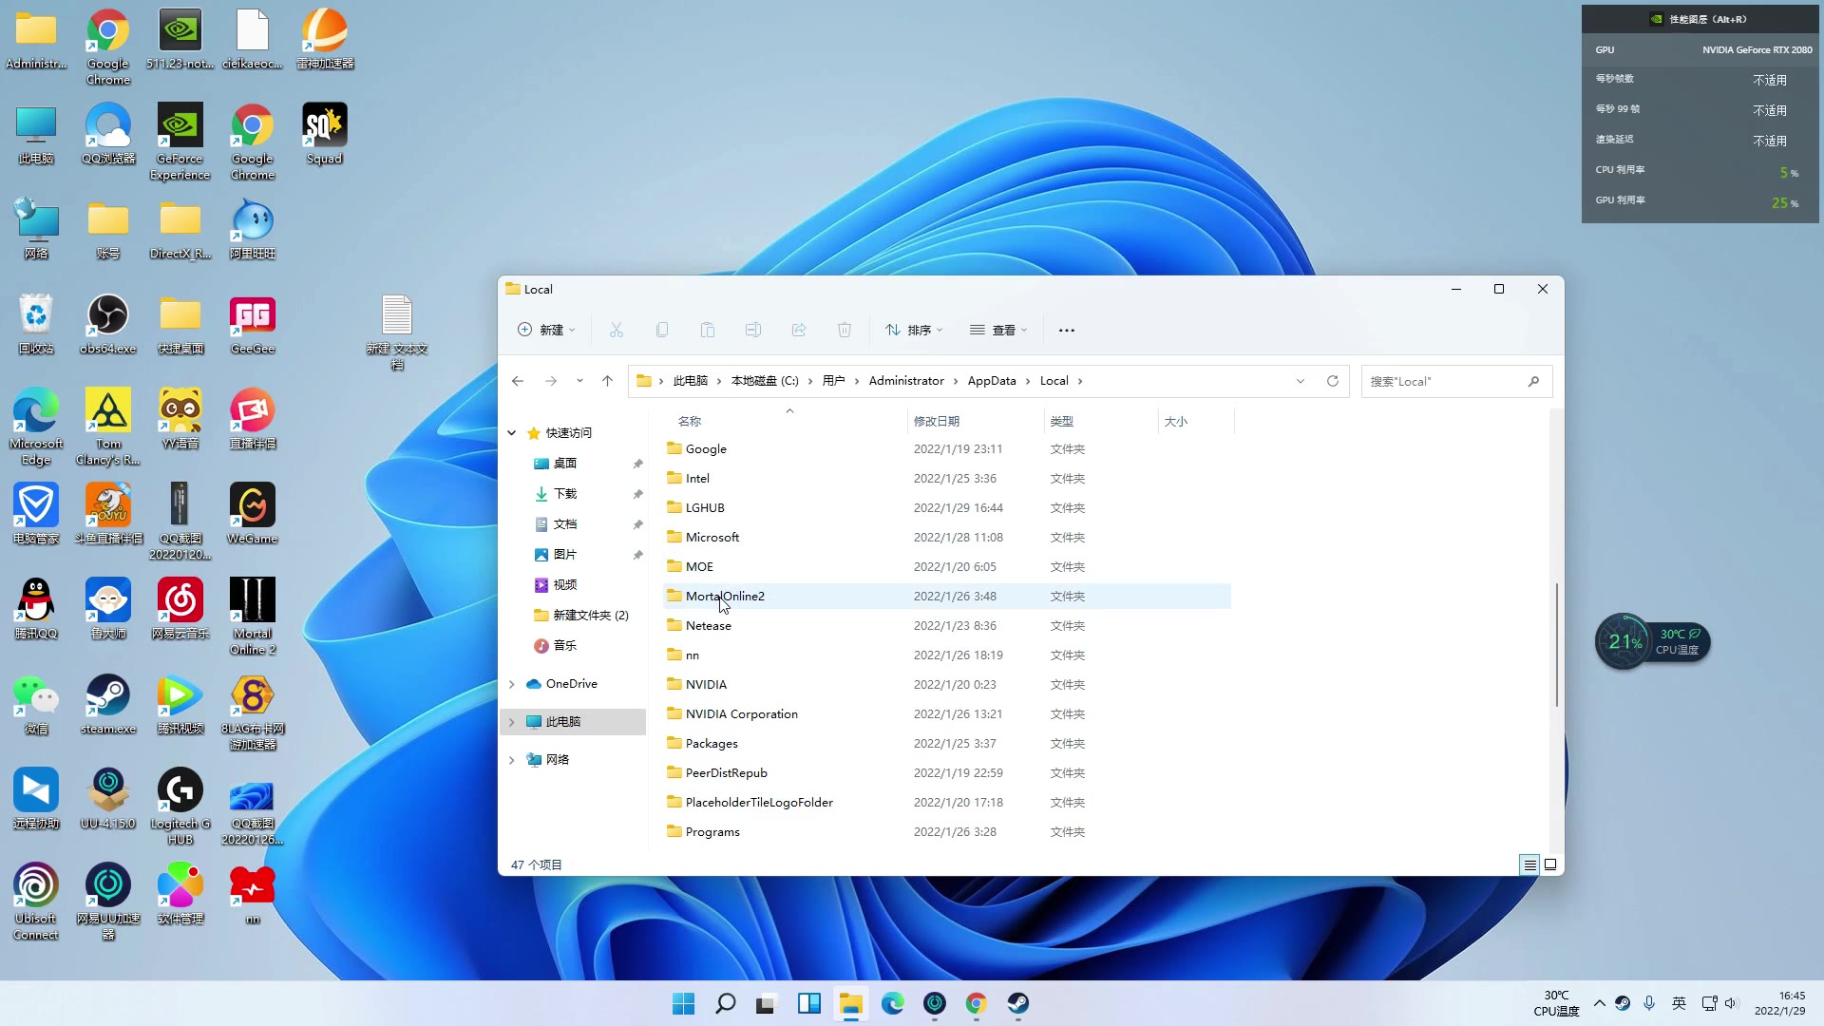Click the Copy icon in Explorer toolbar
Screen dimensions: 1824x1026
point(662,330)
